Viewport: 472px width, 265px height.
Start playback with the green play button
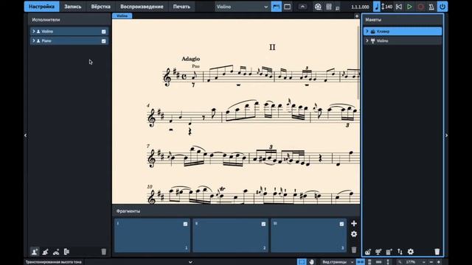(409, 7)
